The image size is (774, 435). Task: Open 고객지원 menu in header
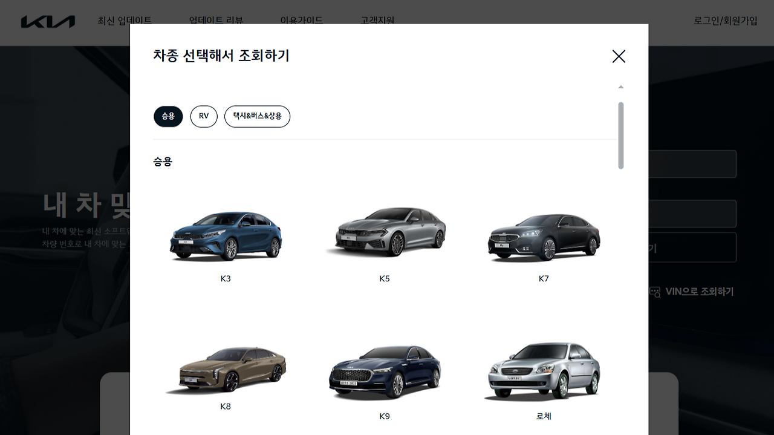377,21
